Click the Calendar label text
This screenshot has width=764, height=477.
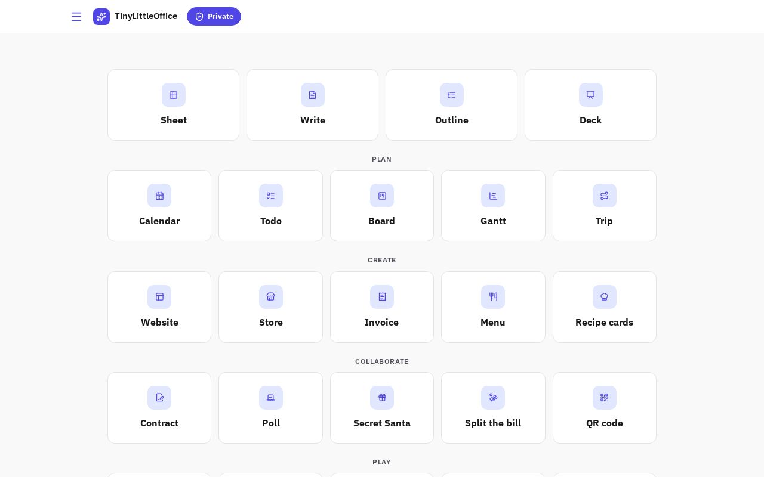tap(159, 221)
